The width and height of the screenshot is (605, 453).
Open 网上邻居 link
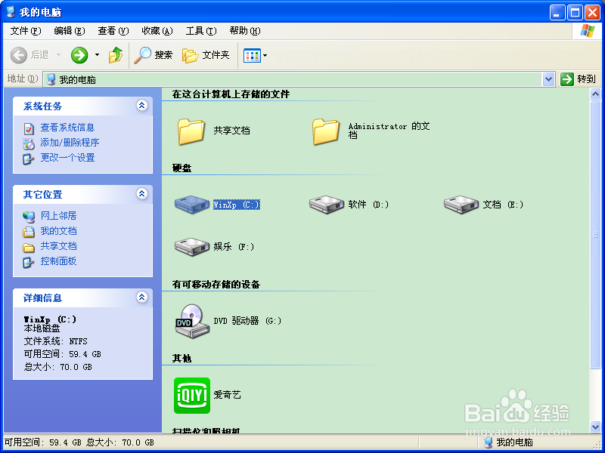click(59, 216)
